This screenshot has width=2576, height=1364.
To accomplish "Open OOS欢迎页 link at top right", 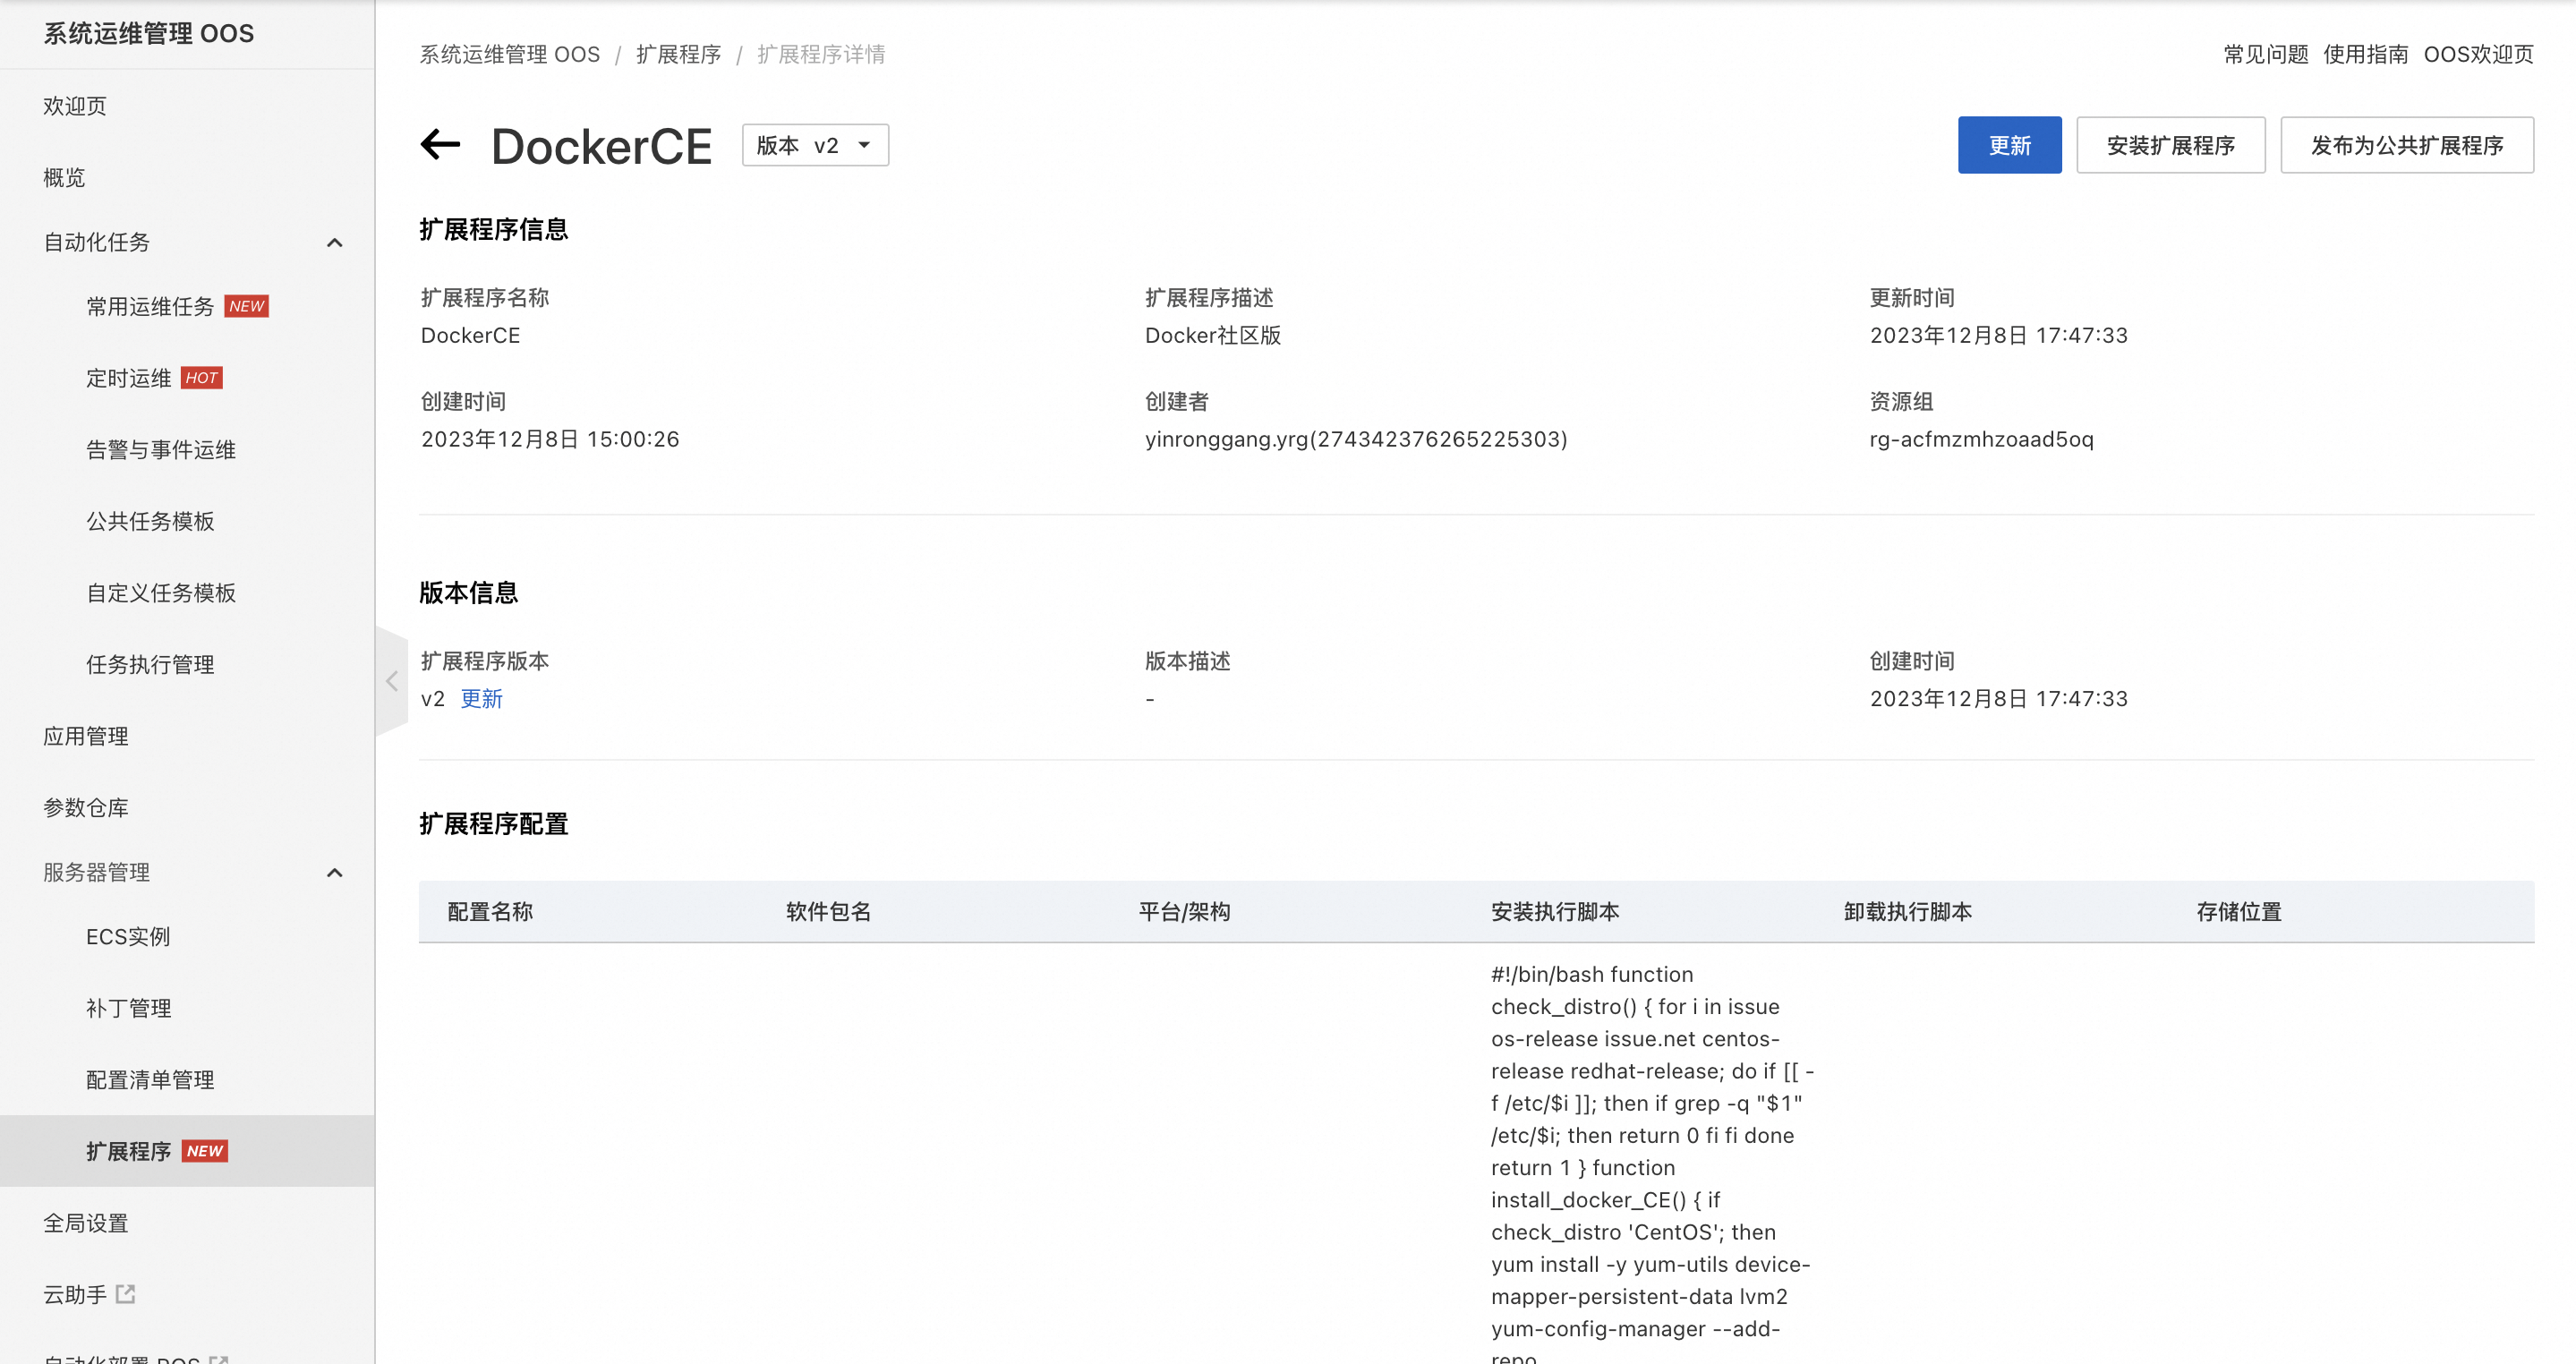I will (x=2478, y=54).
